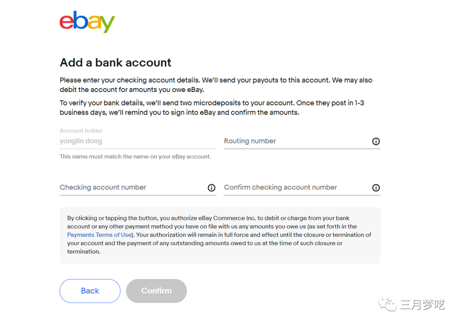Click the microdeposits verification paragraph
Screen dimensions: 460x325
tap(211, 108)
